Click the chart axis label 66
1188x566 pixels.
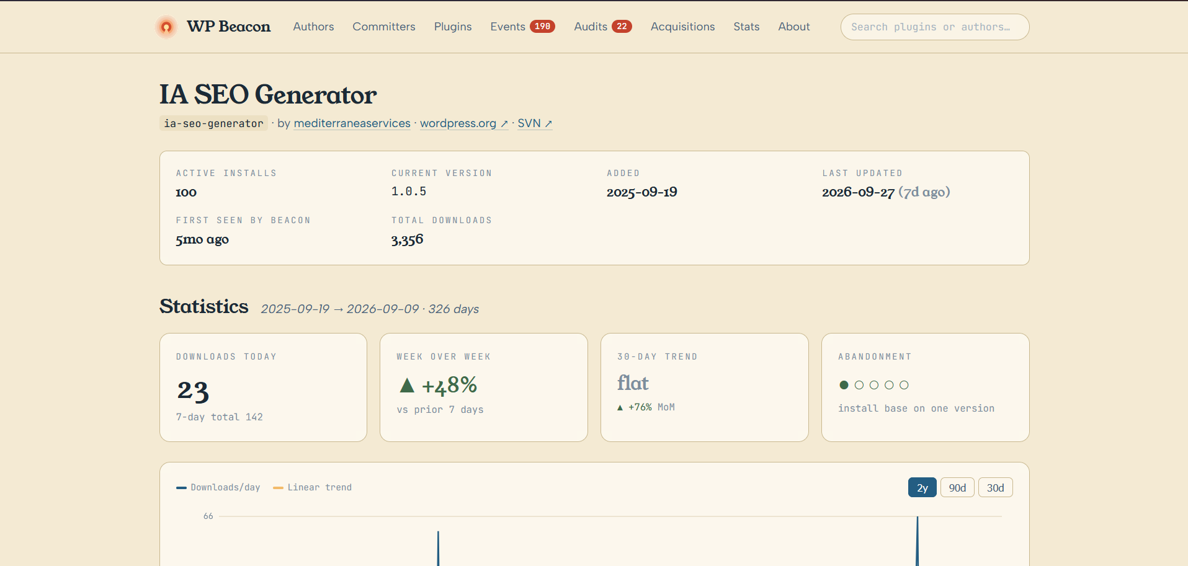coord(208,516)
